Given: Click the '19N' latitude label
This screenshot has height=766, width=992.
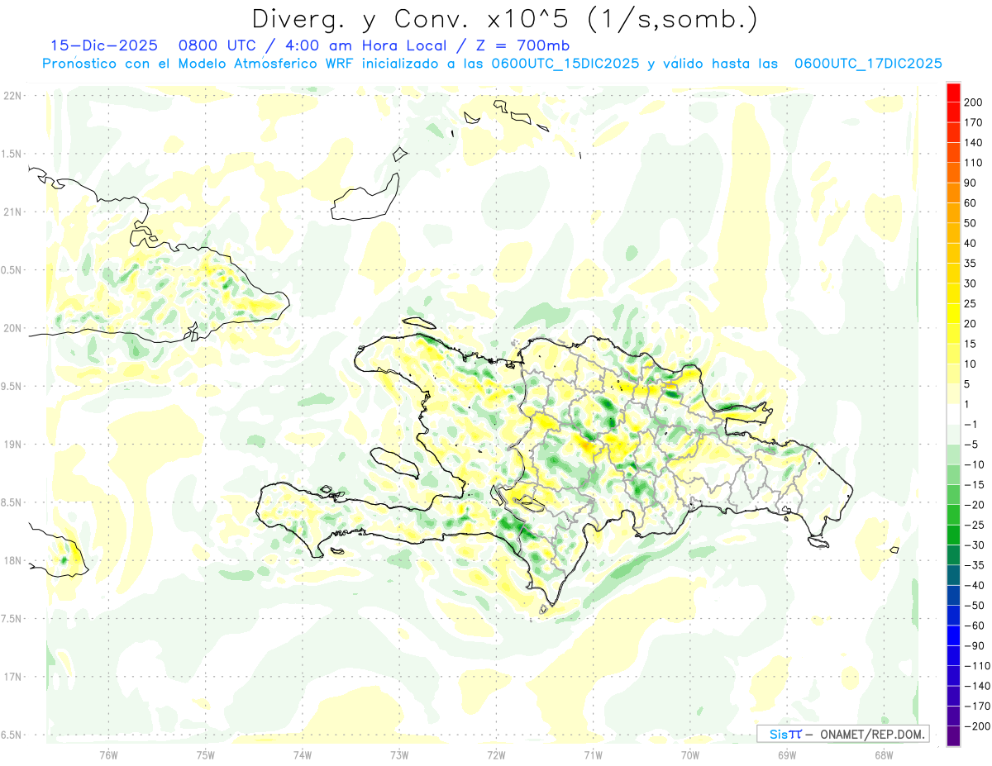Looking at the screenshot, I should pos(12,445).
